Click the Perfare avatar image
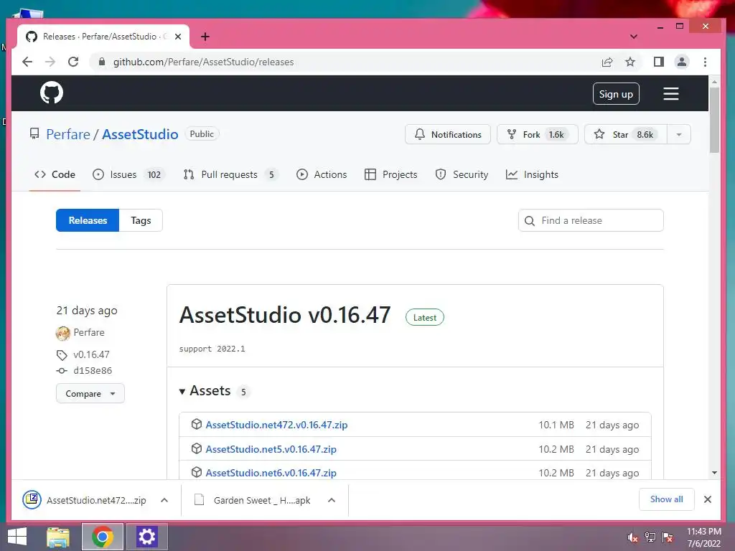 63,333
